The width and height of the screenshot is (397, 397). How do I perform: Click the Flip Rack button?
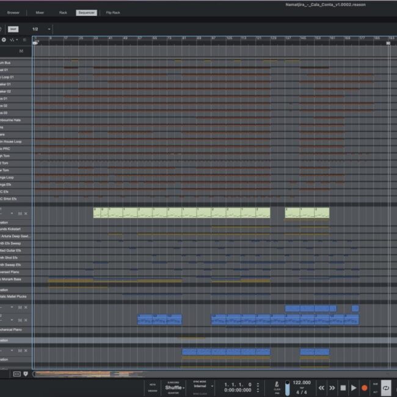click(x=113, y=12)
